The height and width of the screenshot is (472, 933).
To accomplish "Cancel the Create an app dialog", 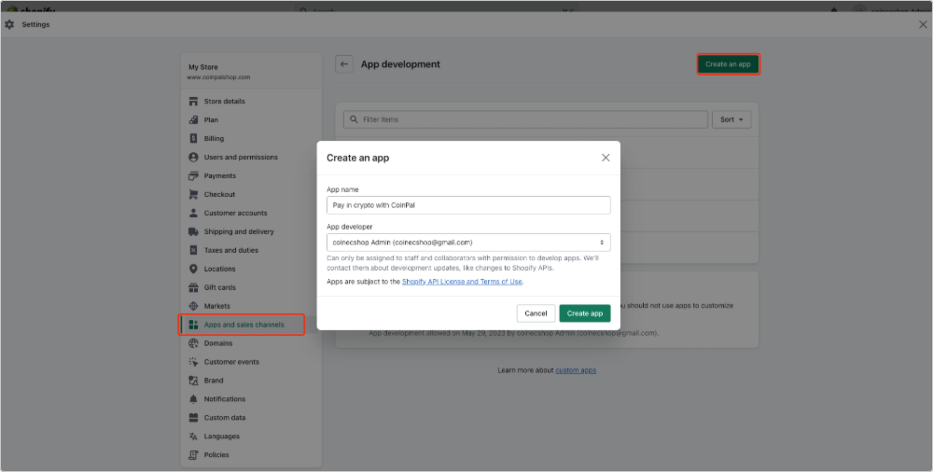I will click(x=536, y=313).
